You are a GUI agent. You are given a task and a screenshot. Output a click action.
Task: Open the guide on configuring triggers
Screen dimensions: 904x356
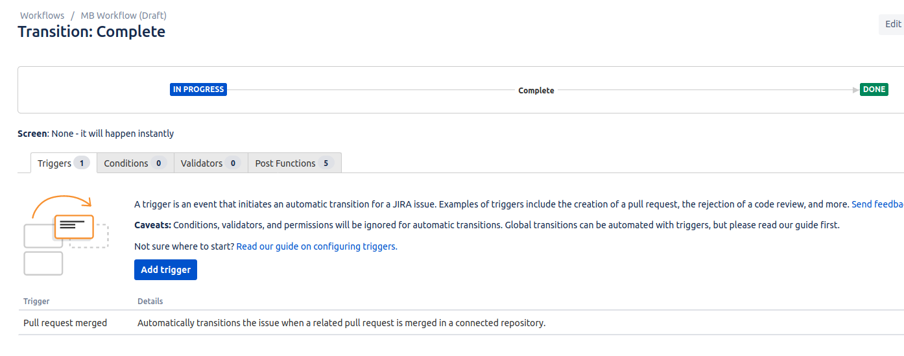(x=316, y=246)
